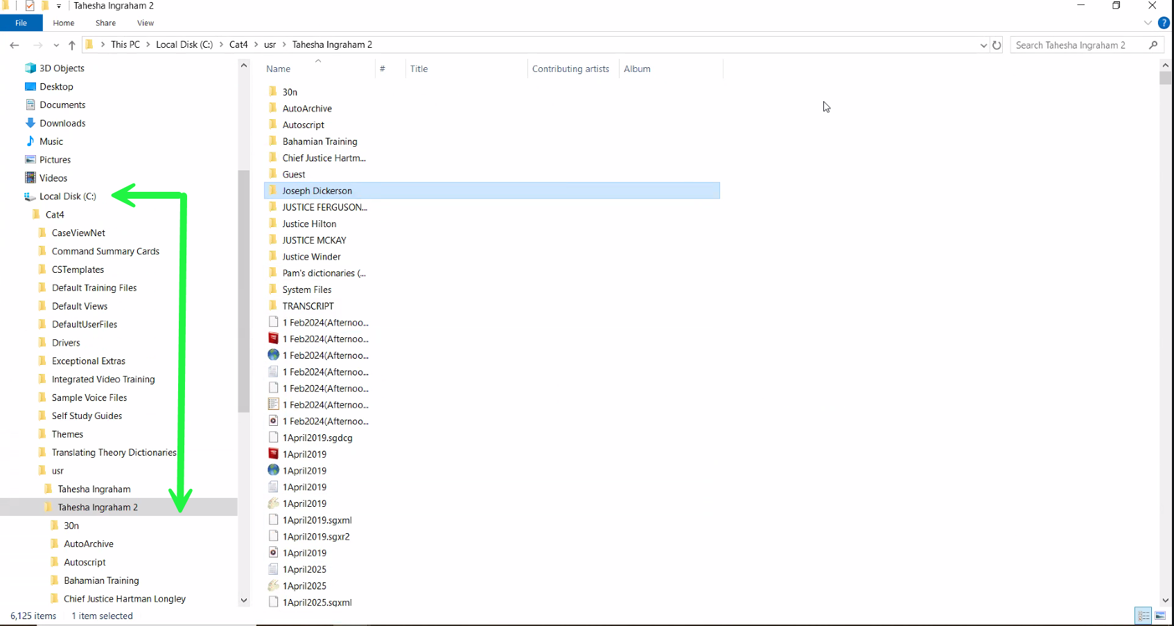This screenshot has height=626, width=1174.
Task: Switch to large icons view in status bar
Action: tap(1160, 616)
